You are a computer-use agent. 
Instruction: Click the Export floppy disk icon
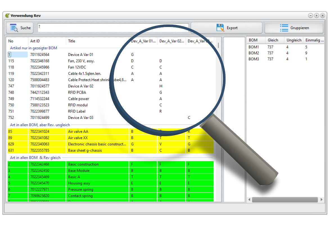(x=220, y=28)
